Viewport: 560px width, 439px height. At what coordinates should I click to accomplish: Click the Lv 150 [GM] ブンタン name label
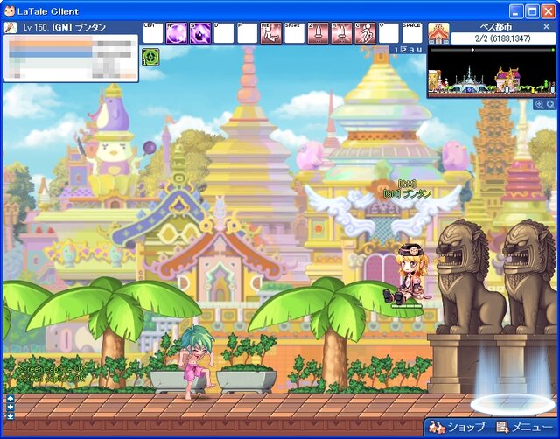click(65, 28)
